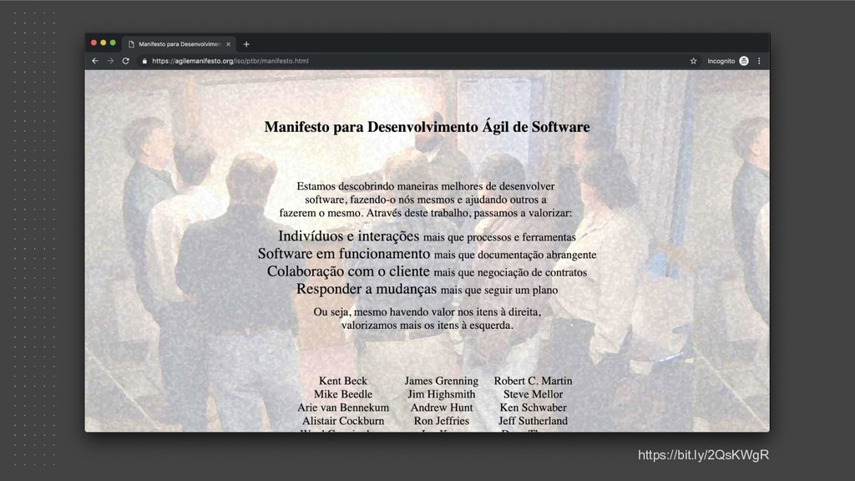The image size is (855, 481).
Task: Click the https://bit.ly/2QsKWgR slide link
Action: 703,455
